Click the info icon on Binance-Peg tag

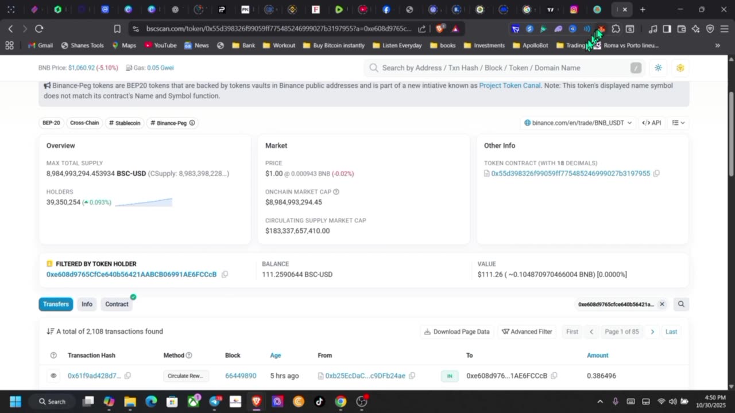point(192,123)
